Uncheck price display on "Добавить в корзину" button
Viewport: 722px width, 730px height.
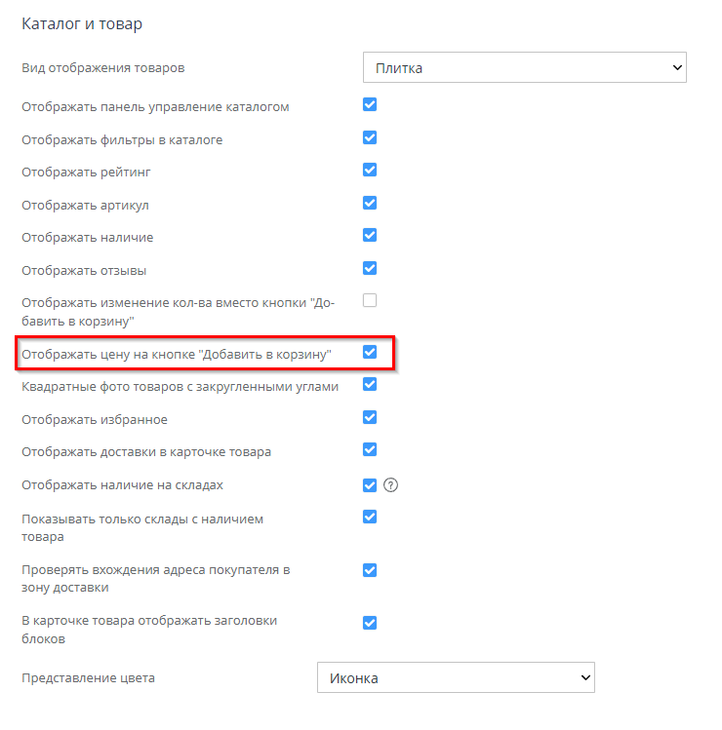tap(370, 353)
